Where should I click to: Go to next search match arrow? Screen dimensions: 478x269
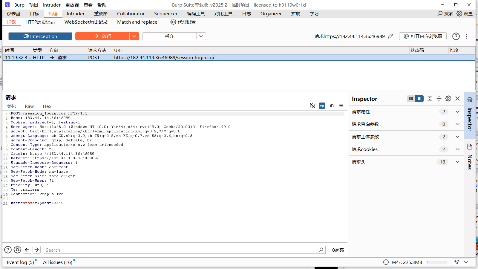pos(37,250)
